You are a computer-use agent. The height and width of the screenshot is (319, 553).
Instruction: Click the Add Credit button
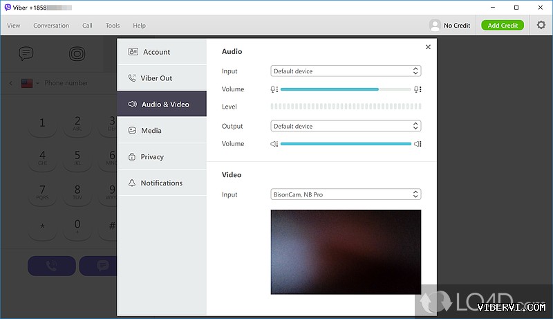[503, 26]
